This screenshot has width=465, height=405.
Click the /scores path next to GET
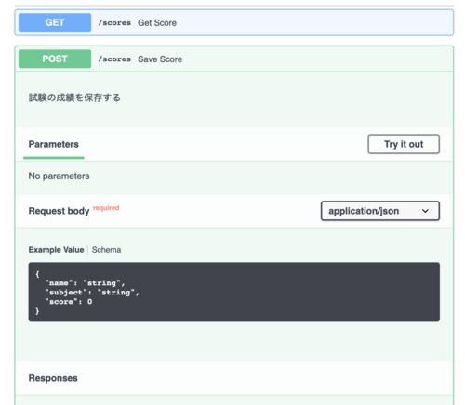pyautogui.click(x=114, y=23)
